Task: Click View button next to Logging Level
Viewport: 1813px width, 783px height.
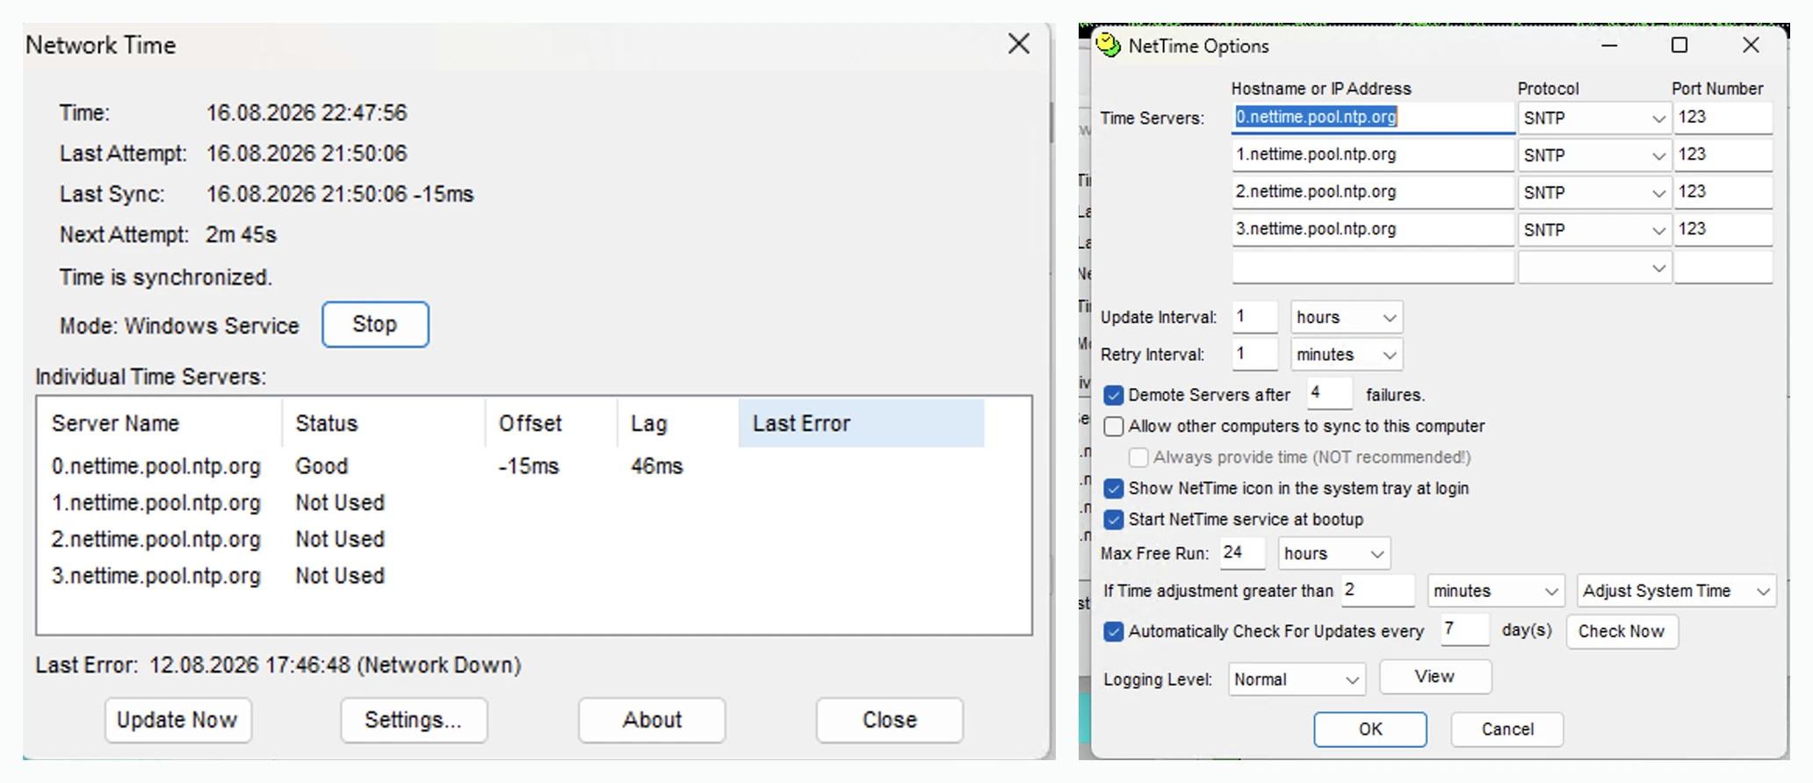Action: 1435,678
